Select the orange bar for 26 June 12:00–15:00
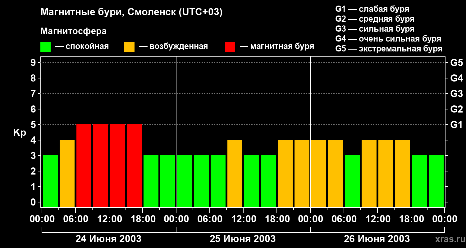This screenshot has width=466, height=248. [386, 173]
